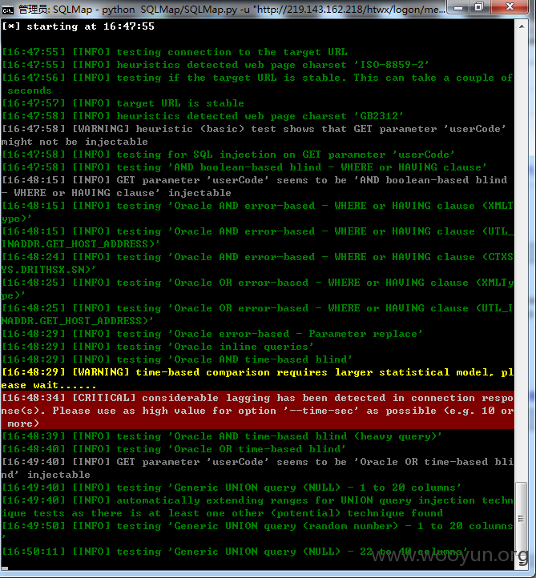Click the charset 'GB2312' line
The image size is (536, 578).
(203, 116)
